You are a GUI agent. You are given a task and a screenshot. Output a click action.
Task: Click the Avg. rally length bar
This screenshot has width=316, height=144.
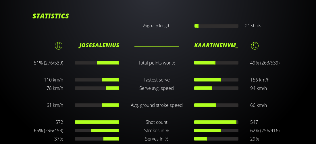pyautogui.click(x=216, y=26)
